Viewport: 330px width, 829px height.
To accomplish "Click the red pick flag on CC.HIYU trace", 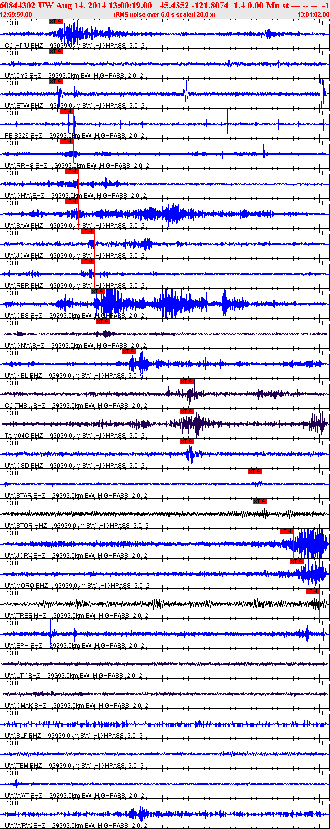I will 56,21.
